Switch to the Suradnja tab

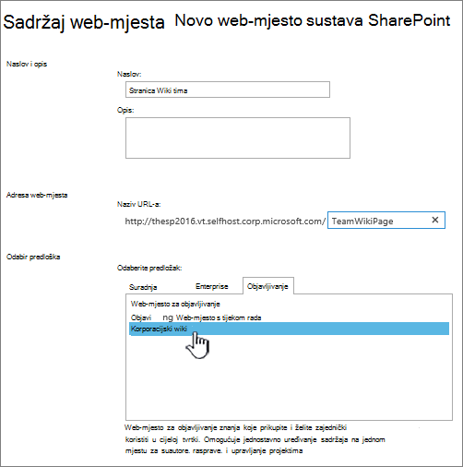143,287
